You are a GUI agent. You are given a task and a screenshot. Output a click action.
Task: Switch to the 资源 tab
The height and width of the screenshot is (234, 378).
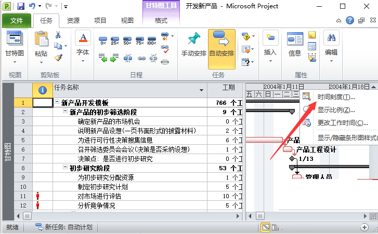[73, 20]
